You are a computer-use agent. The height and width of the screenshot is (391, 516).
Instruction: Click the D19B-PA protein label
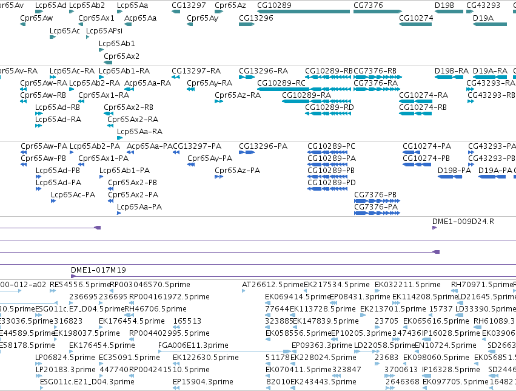point(454,171)
